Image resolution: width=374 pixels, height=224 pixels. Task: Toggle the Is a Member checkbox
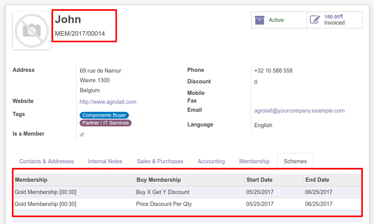[x=82, y=134]
